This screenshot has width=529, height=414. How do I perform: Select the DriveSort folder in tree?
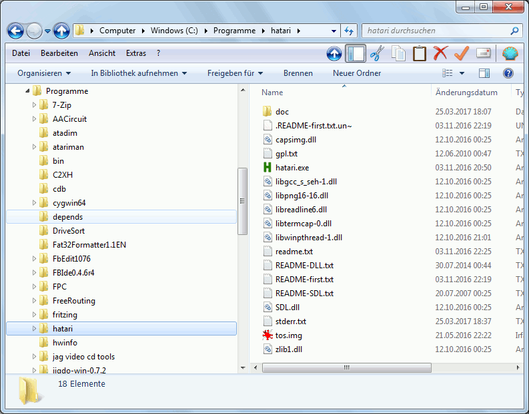pyautogui.click(x=69, y=231)
